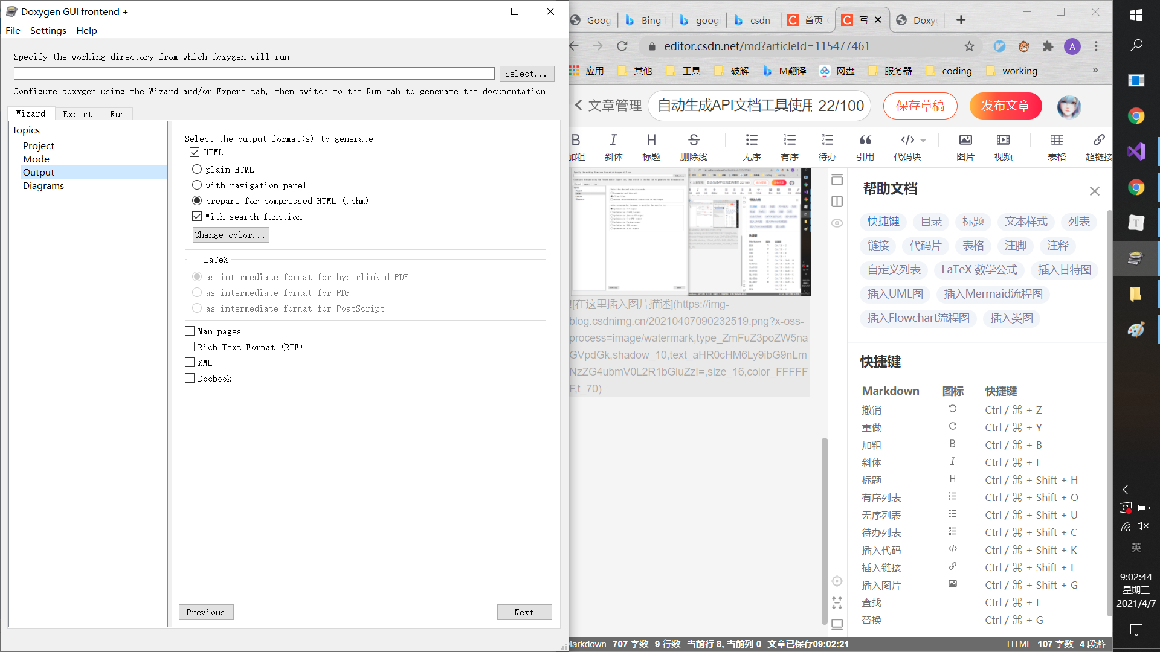Select the plain HTML radio button
The image size is (1160, 652).
197,169
